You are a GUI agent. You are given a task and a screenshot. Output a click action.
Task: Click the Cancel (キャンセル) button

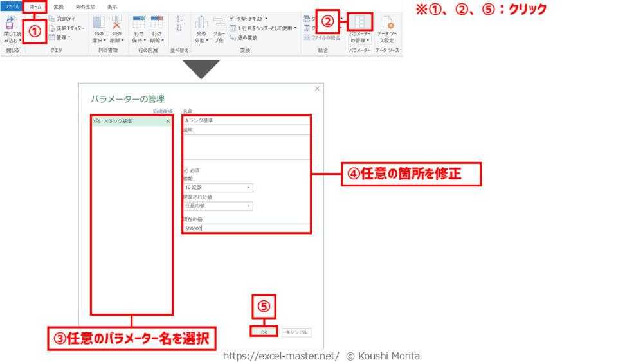point(296,332)
